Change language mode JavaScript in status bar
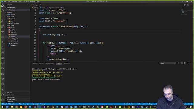The image size is (194, 109). coord(150,104)
